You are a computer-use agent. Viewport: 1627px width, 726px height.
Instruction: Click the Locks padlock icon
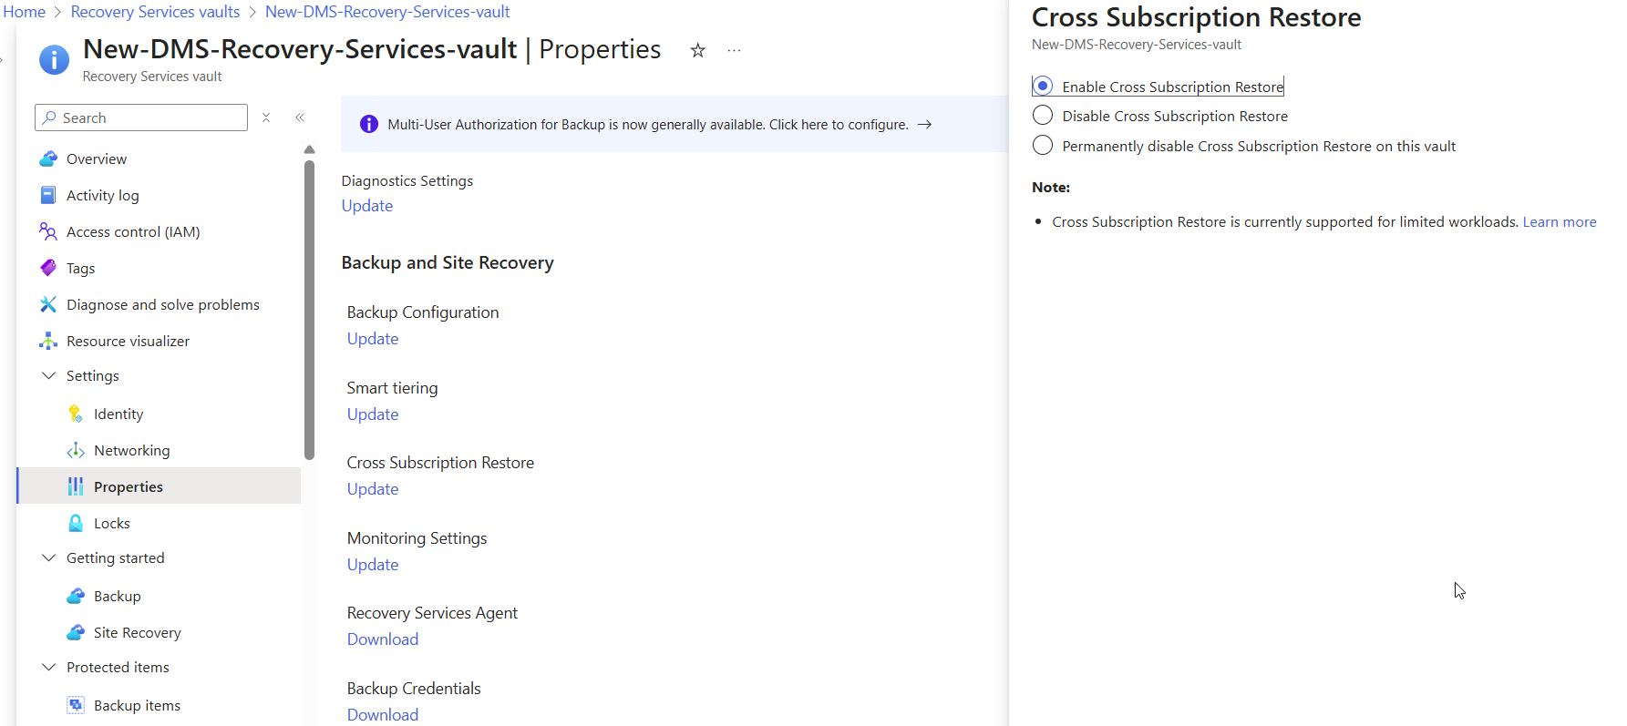[76, 523]
